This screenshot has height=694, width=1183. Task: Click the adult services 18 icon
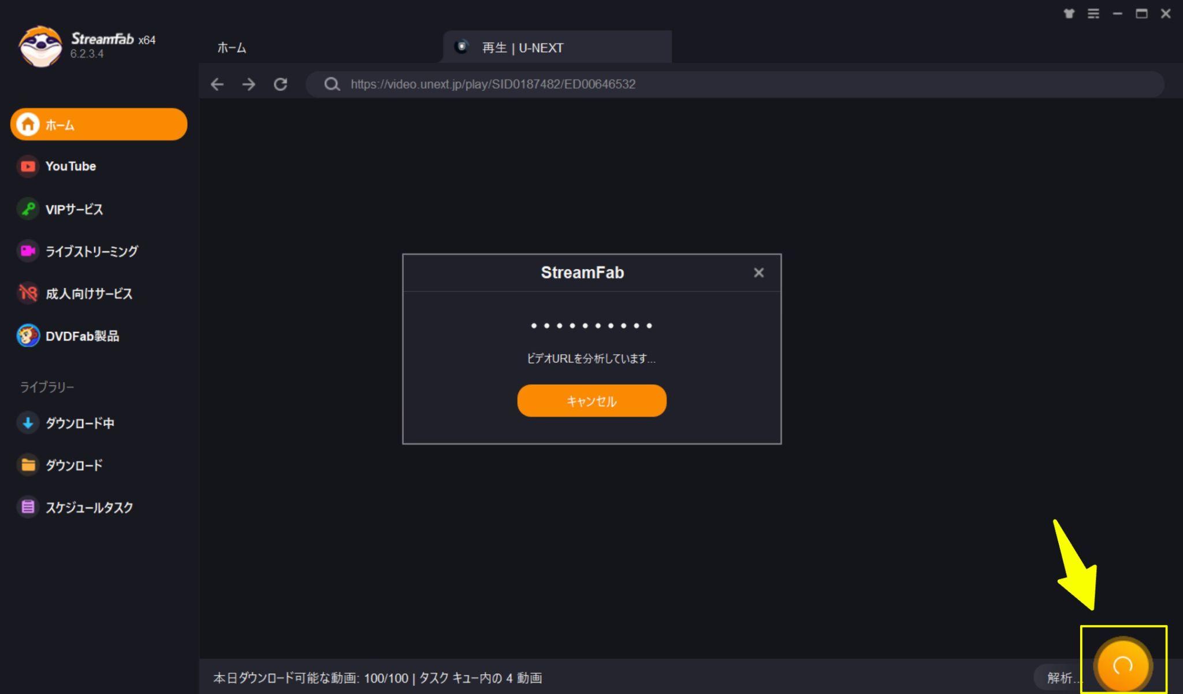coord(28,294)
